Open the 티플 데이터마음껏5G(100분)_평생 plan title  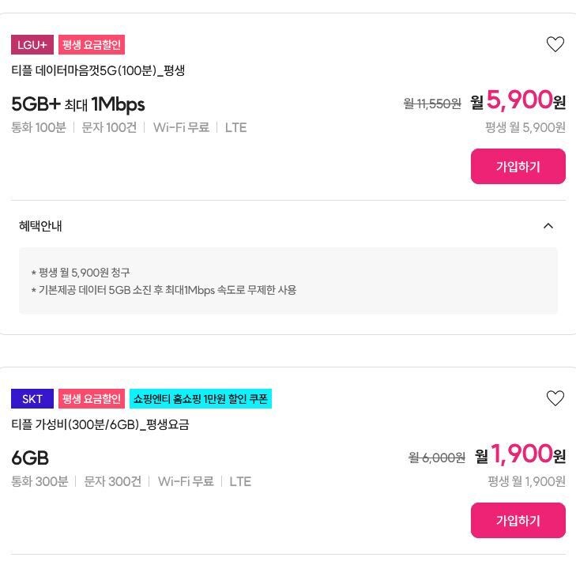point(98,70)
